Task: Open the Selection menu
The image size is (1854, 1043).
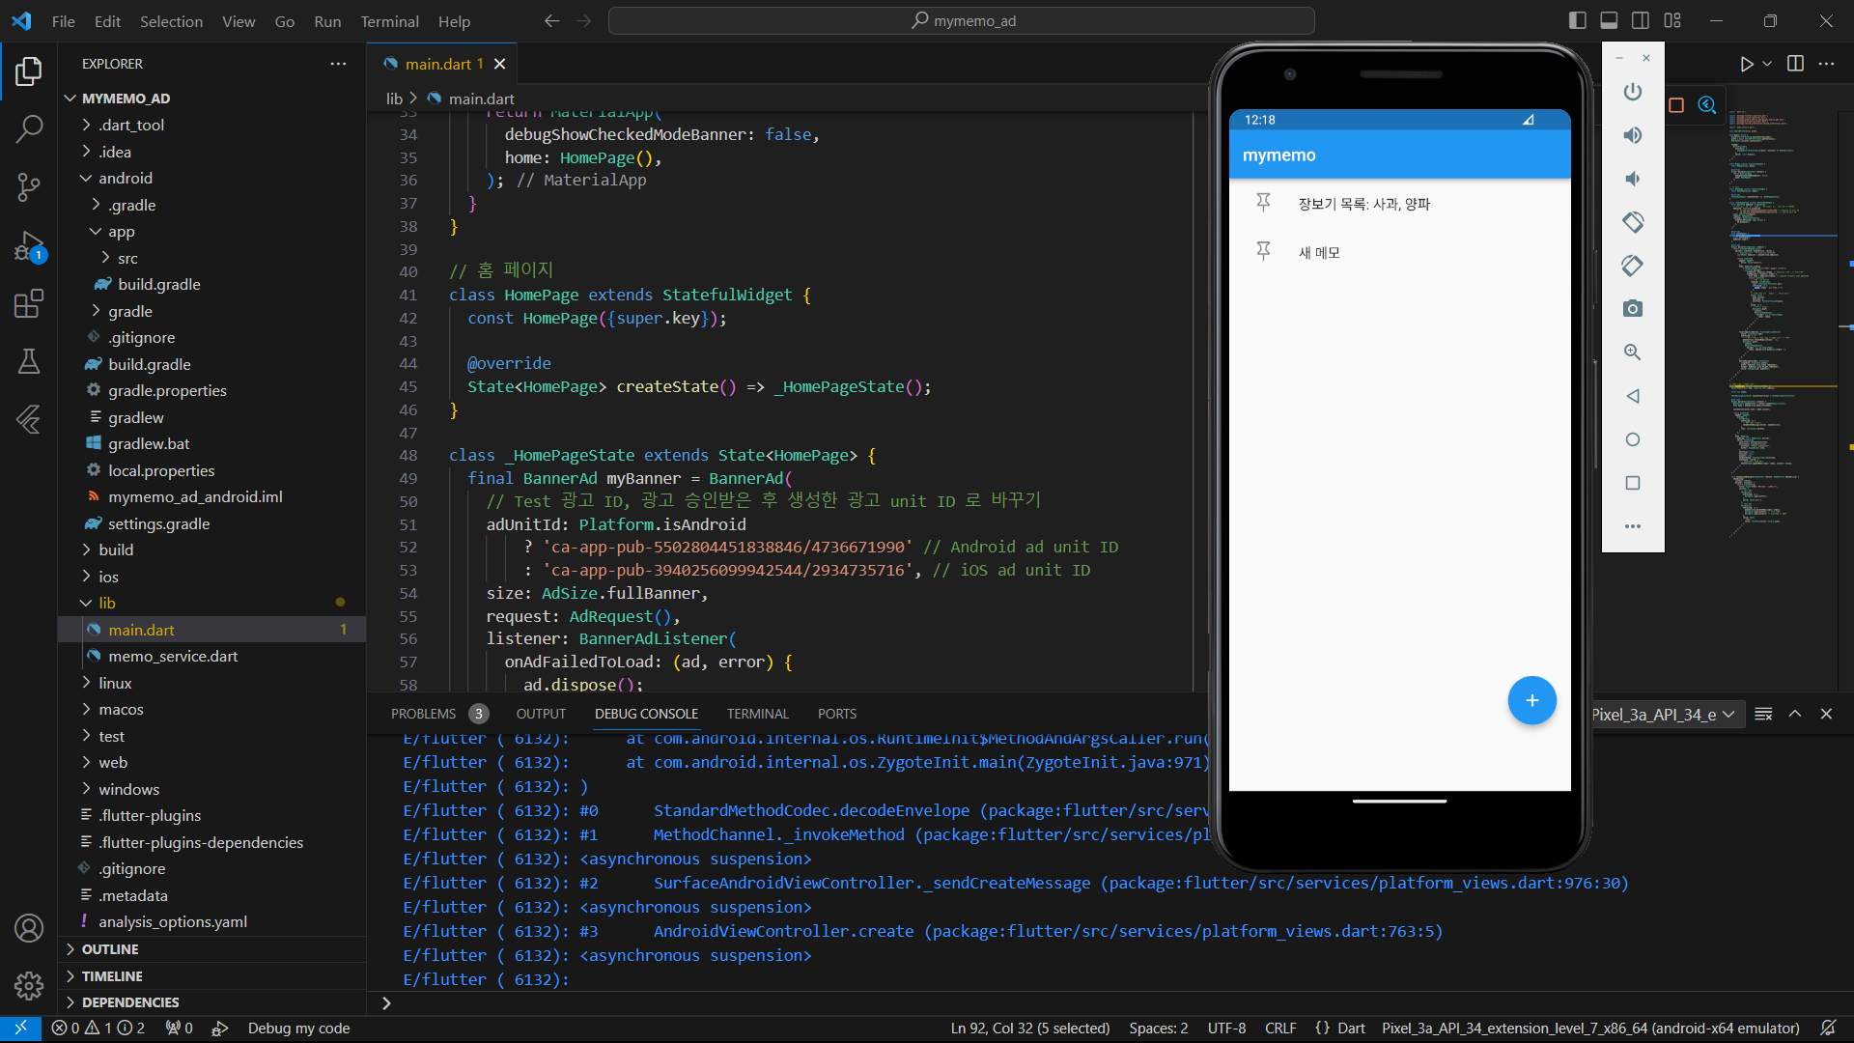Action: [171, 21]
